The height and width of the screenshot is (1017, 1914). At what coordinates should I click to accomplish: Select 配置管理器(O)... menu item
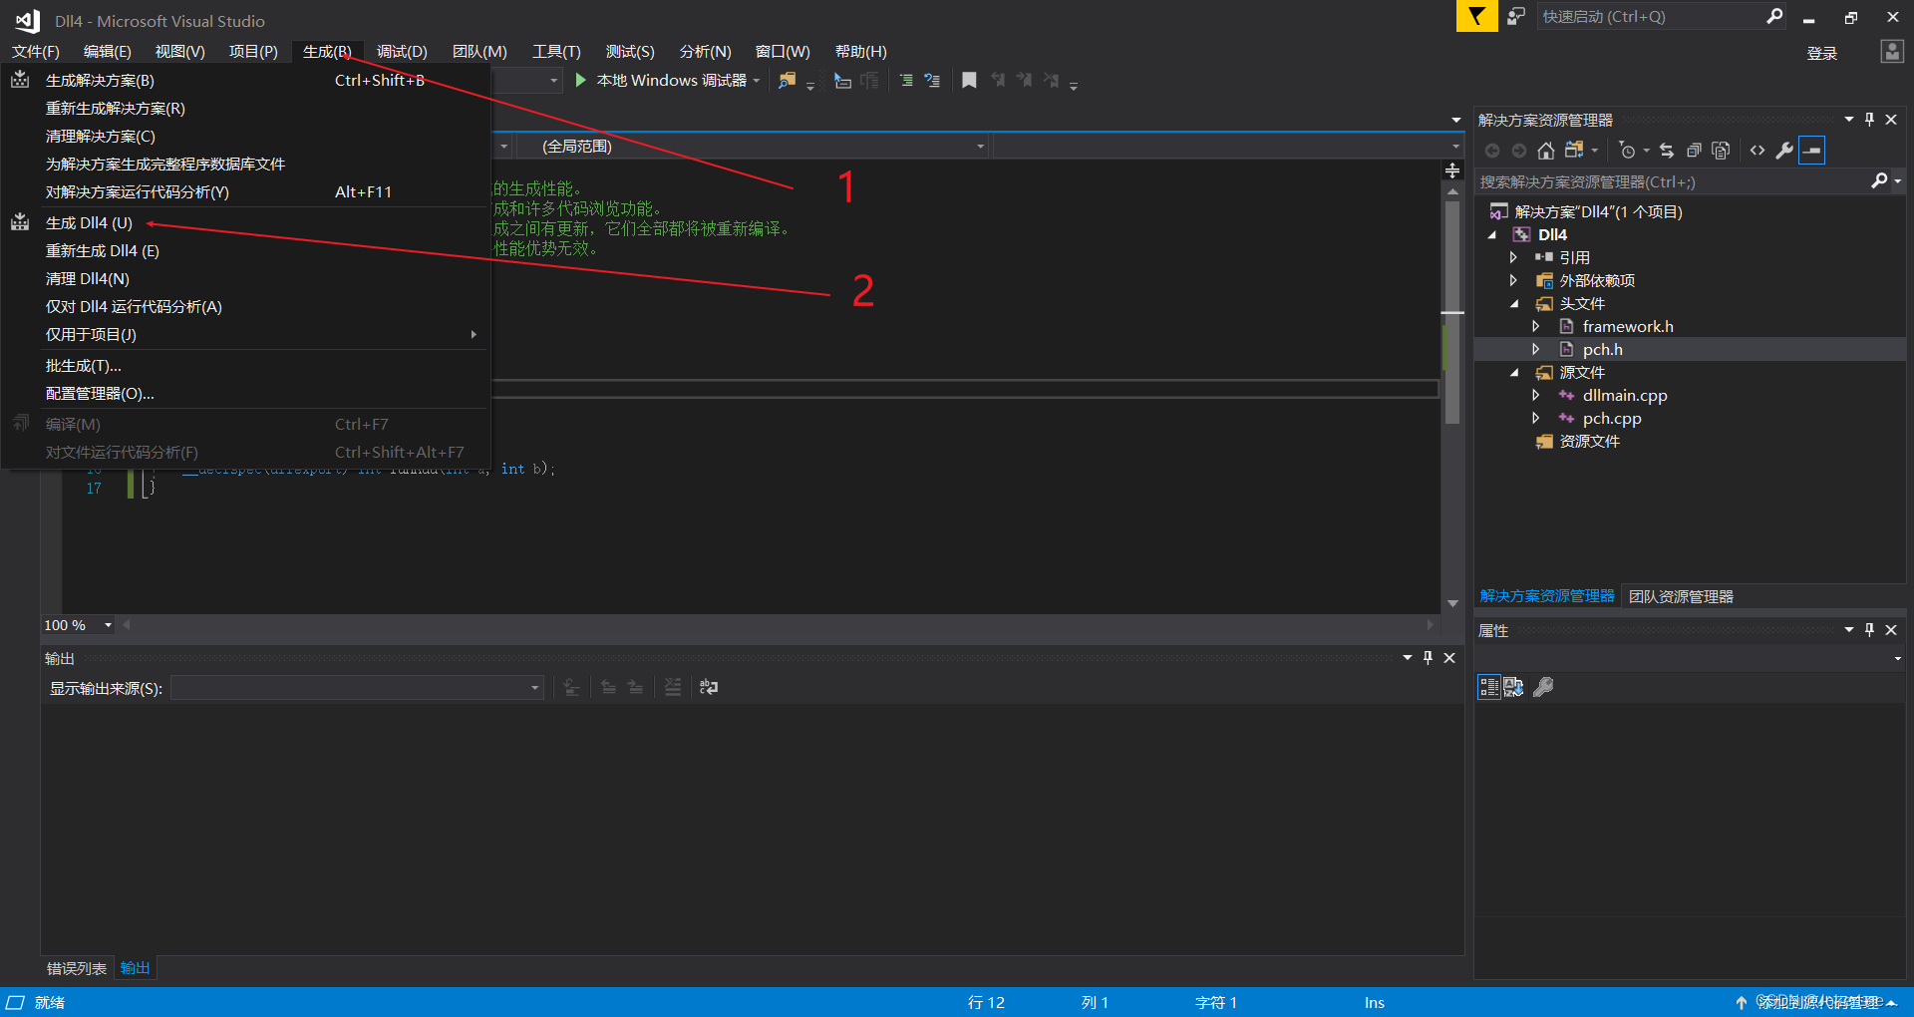click(x=246, y=393)
